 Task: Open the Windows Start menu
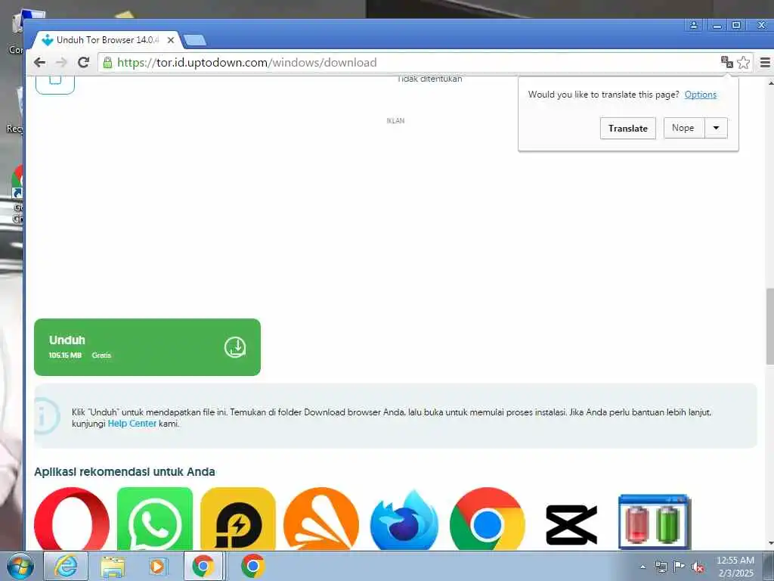click(20, 566)
